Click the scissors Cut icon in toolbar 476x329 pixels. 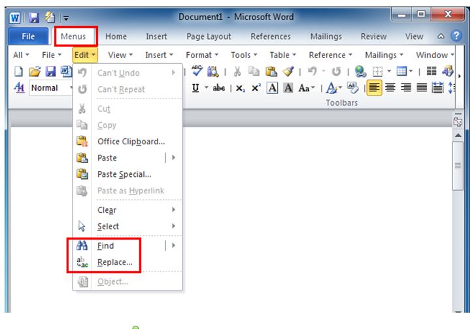tap(237, 72)
